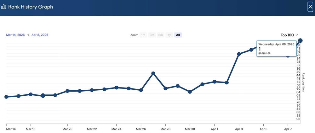The width and height of the screenshot is (315, 133).
Task: Select the 1m zoom range
Action: tap(143, 35)
